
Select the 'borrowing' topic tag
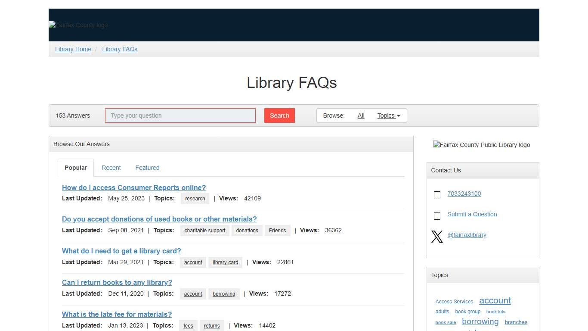point(224,294)
